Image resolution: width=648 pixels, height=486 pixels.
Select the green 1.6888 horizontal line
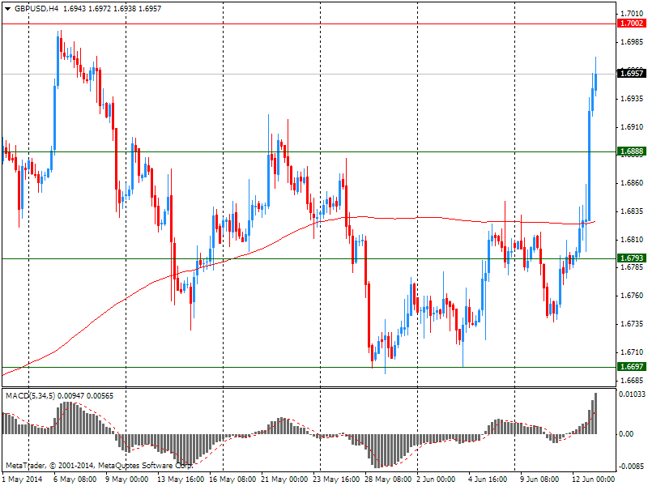point(309,152)
